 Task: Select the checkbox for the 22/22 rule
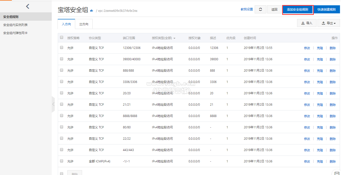(62, 138)
